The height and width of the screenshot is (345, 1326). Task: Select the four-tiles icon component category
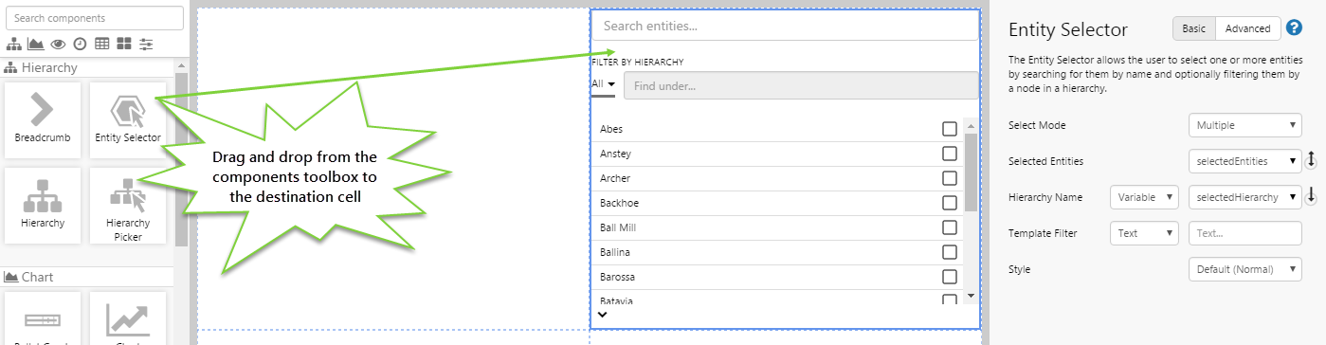point(124,44)
